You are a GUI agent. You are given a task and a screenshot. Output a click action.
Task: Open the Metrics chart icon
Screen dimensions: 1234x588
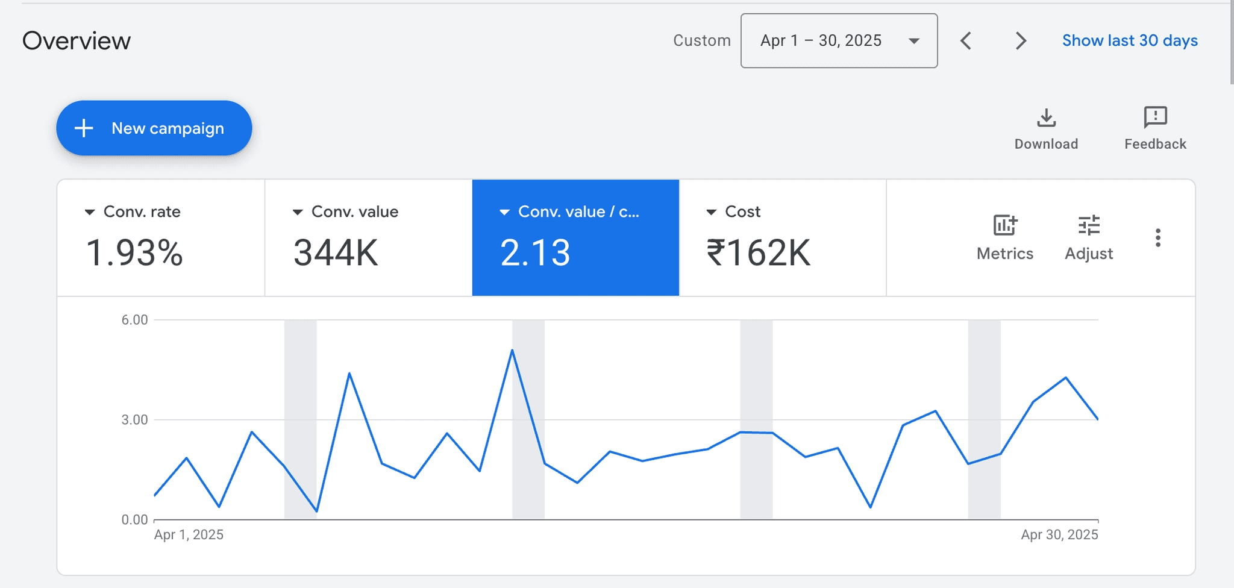(x=1005, y=225)
